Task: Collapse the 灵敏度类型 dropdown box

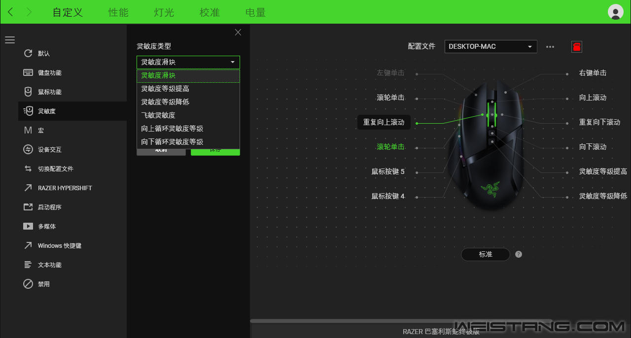Action: (x=188, y=62)
